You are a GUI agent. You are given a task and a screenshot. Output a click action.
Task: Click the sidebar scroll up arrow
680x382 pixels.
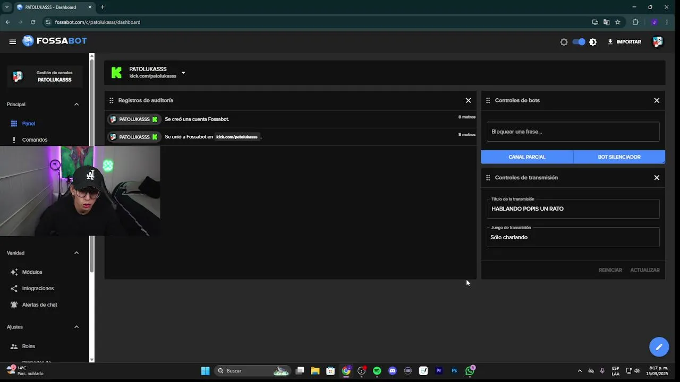[92, 56]
